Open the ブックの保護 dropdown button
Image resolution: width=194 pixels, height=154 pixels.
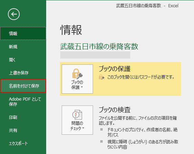[77, 79]
